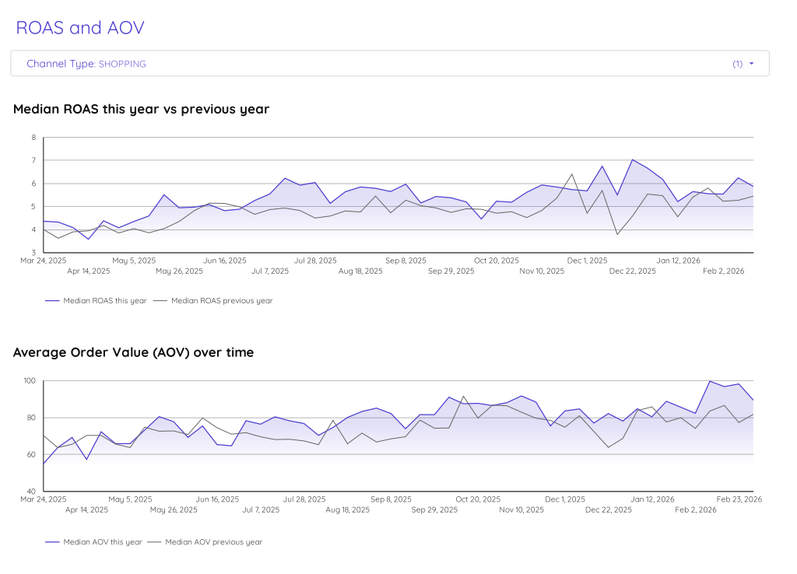
Task: Click the Dec 1, 2025 axis label on ROAS chart
Action: (586, 261)
